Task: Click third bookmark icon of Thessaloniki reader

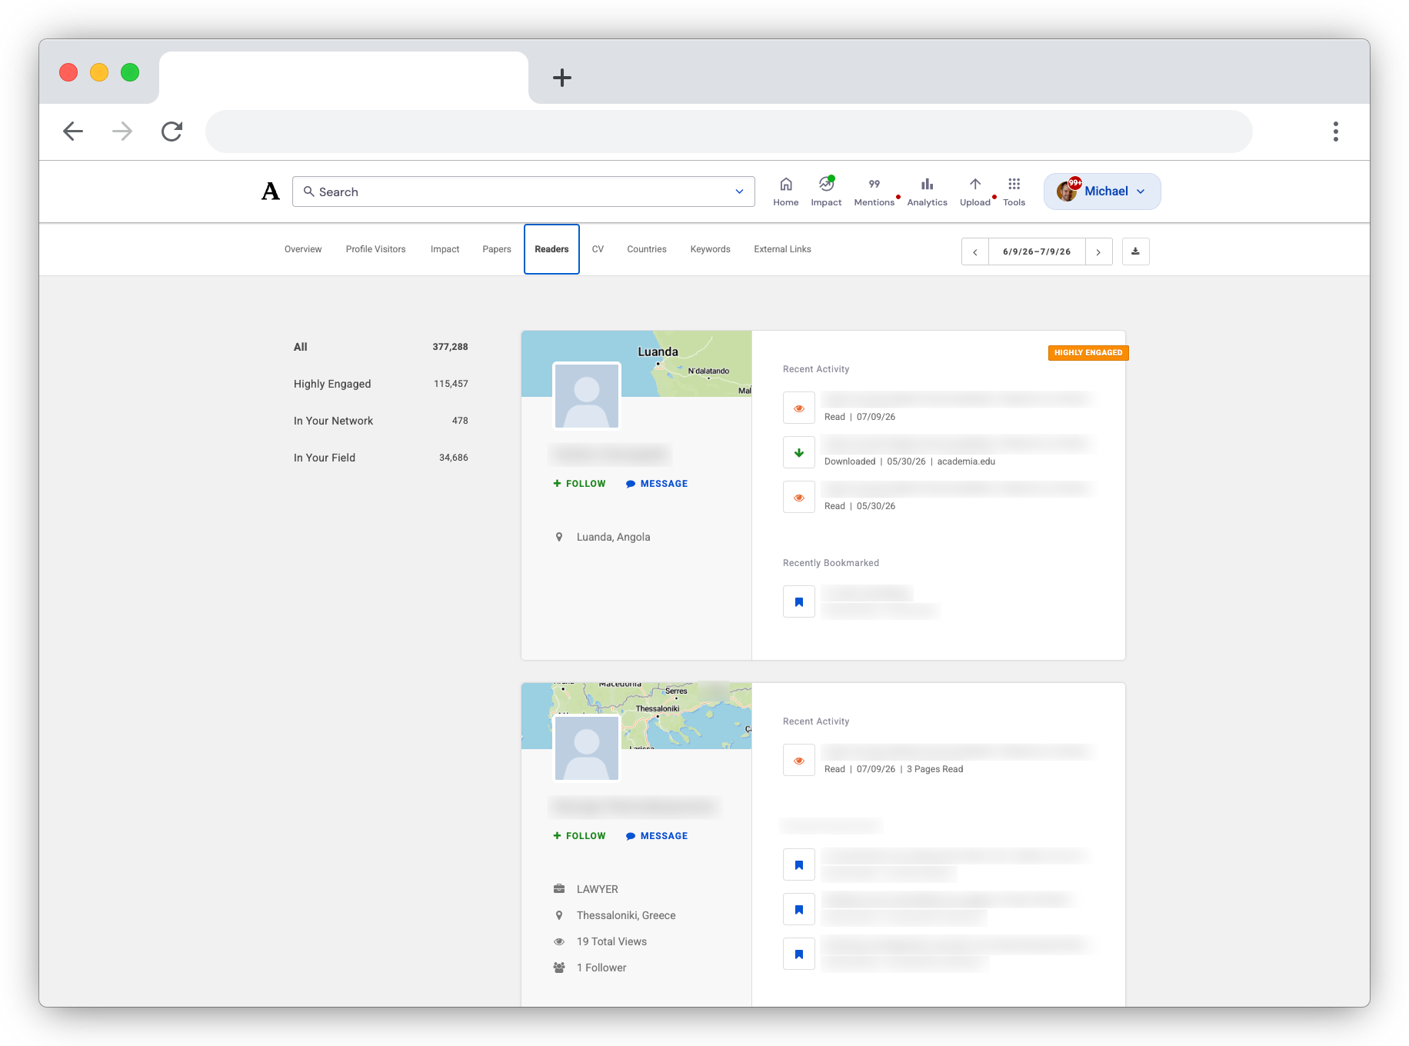Action: (x=799, y=954)
